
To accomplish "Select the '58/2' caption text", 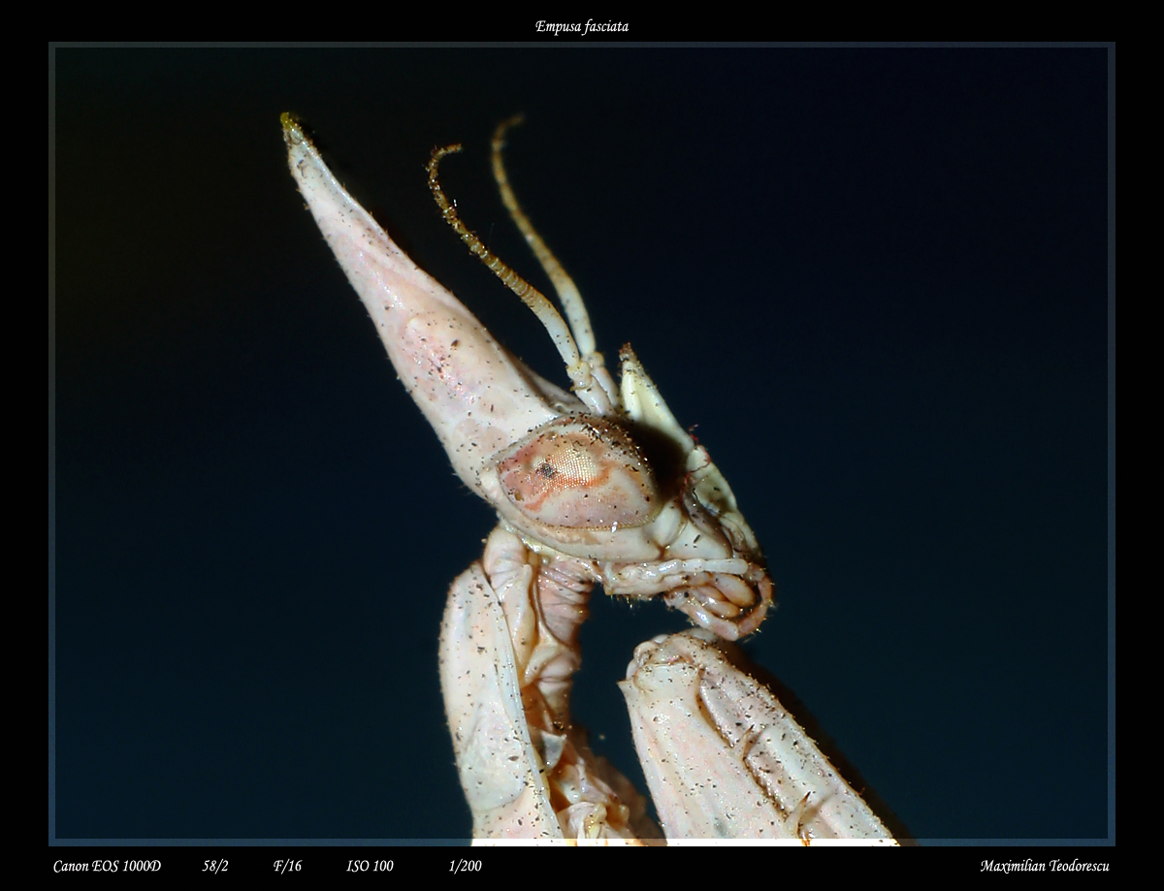I will click(215, 866).
